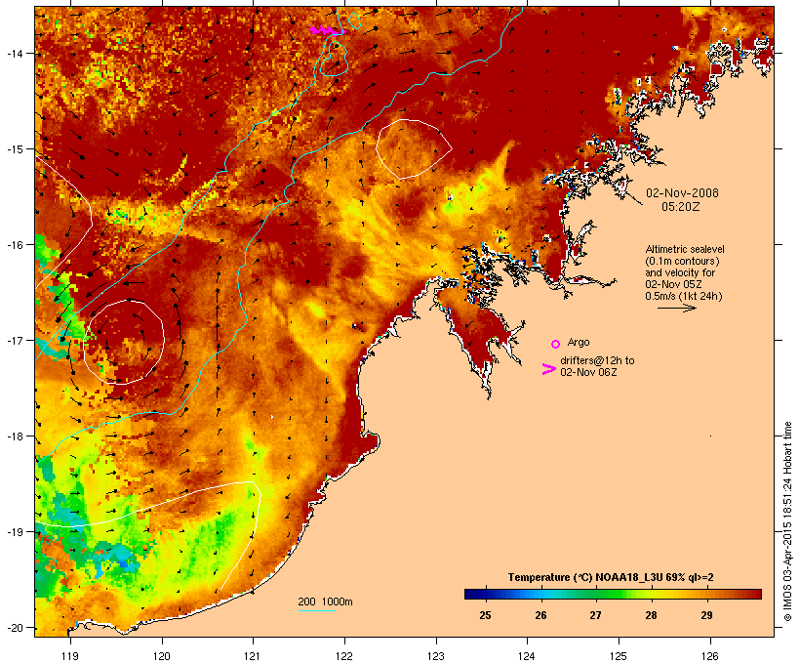Click the 119 longitude axis label
Screen dimensions: 800x664
70,656
